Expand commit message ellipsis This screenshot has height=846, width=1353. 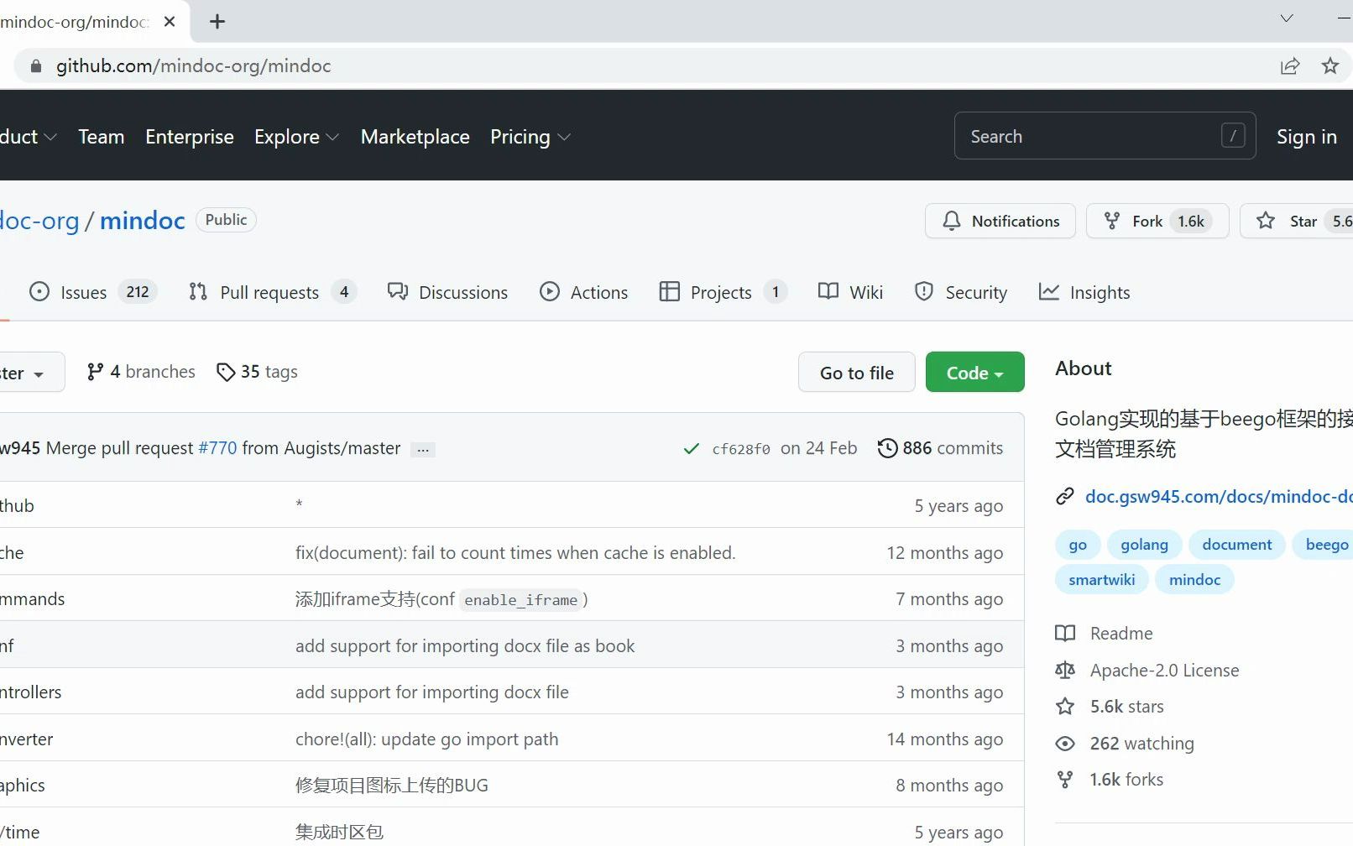click(x=423, y=450)
